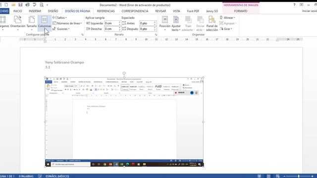
Task: Switch to the INICIO tab
Action: (18, 11)
